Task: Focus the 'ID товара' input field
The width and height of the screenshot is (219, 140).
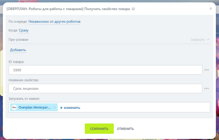Action: click(x=105, y=70)
